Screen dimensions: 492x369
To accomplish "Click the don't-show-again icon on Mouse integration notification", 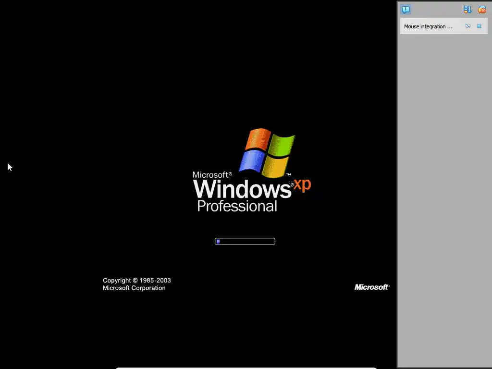I will [x=468, y=26].
